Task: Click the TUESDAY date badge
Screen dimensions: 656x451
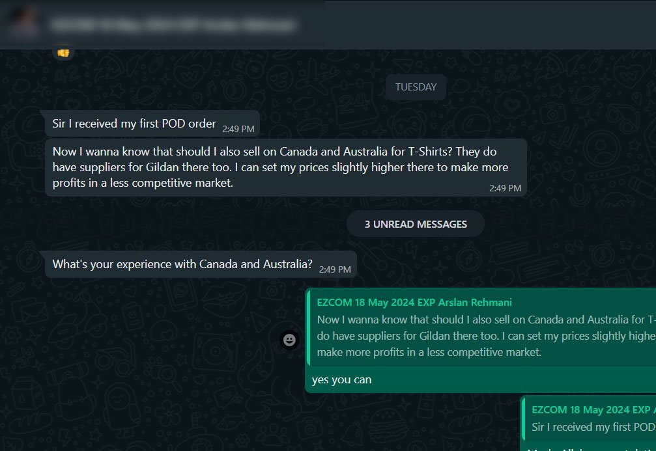Action: [416, 87]
